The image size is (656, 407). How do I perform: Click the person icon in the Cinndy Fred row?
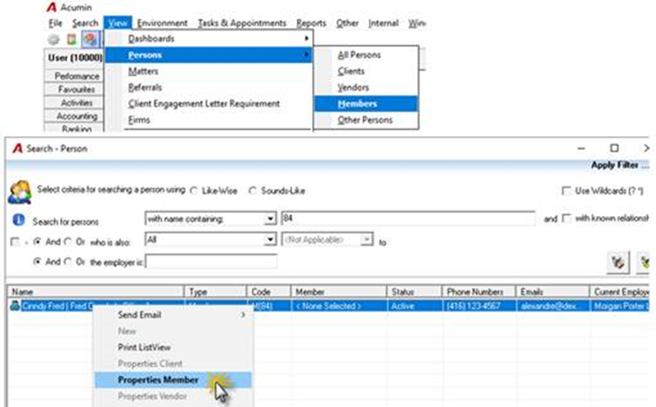(x=15, y=306)
